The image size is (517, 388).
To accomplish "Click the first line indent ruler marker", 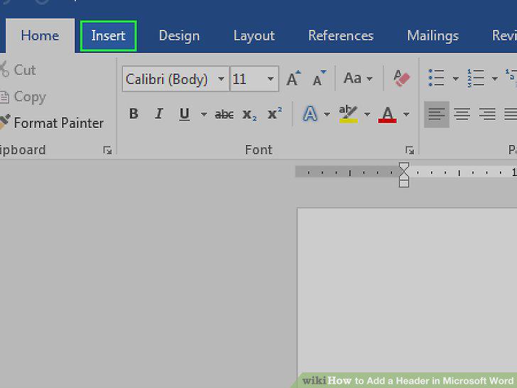I will coord(404,166).
